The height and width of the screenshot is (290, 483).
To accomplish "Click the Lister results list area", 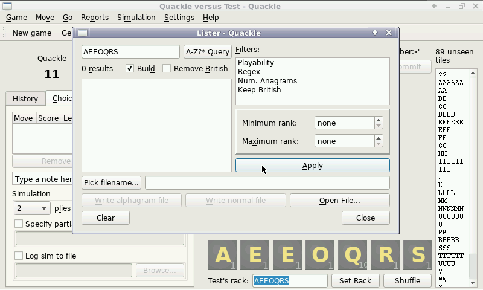I will coord(156,125).
